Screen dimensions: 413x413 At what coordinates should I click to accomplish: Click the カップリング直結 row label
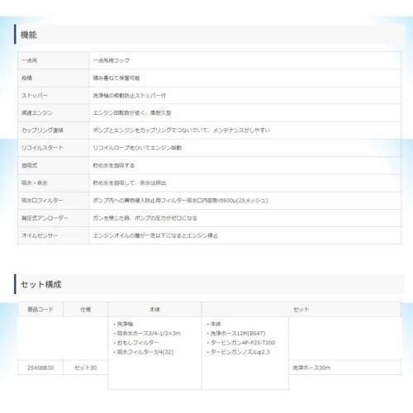click(x=42, y=131)
